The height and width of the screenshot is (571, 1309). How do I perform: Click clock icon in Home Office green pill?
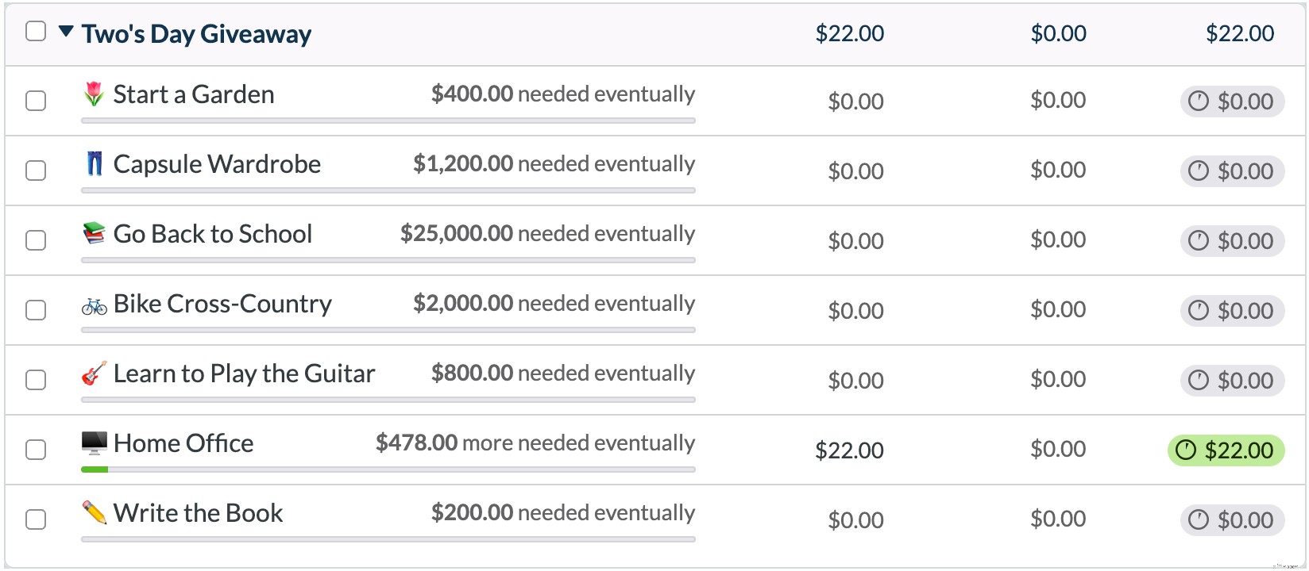1185,450
